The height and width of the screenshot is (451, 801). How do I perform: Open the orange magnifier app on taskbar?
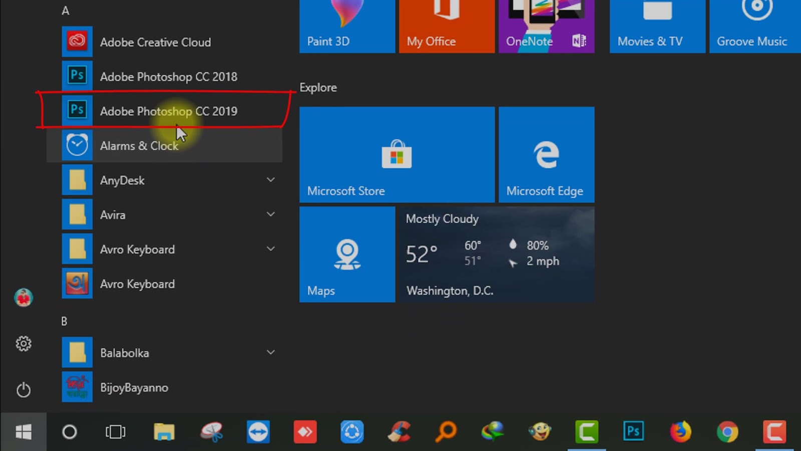(x=446, y=432)
